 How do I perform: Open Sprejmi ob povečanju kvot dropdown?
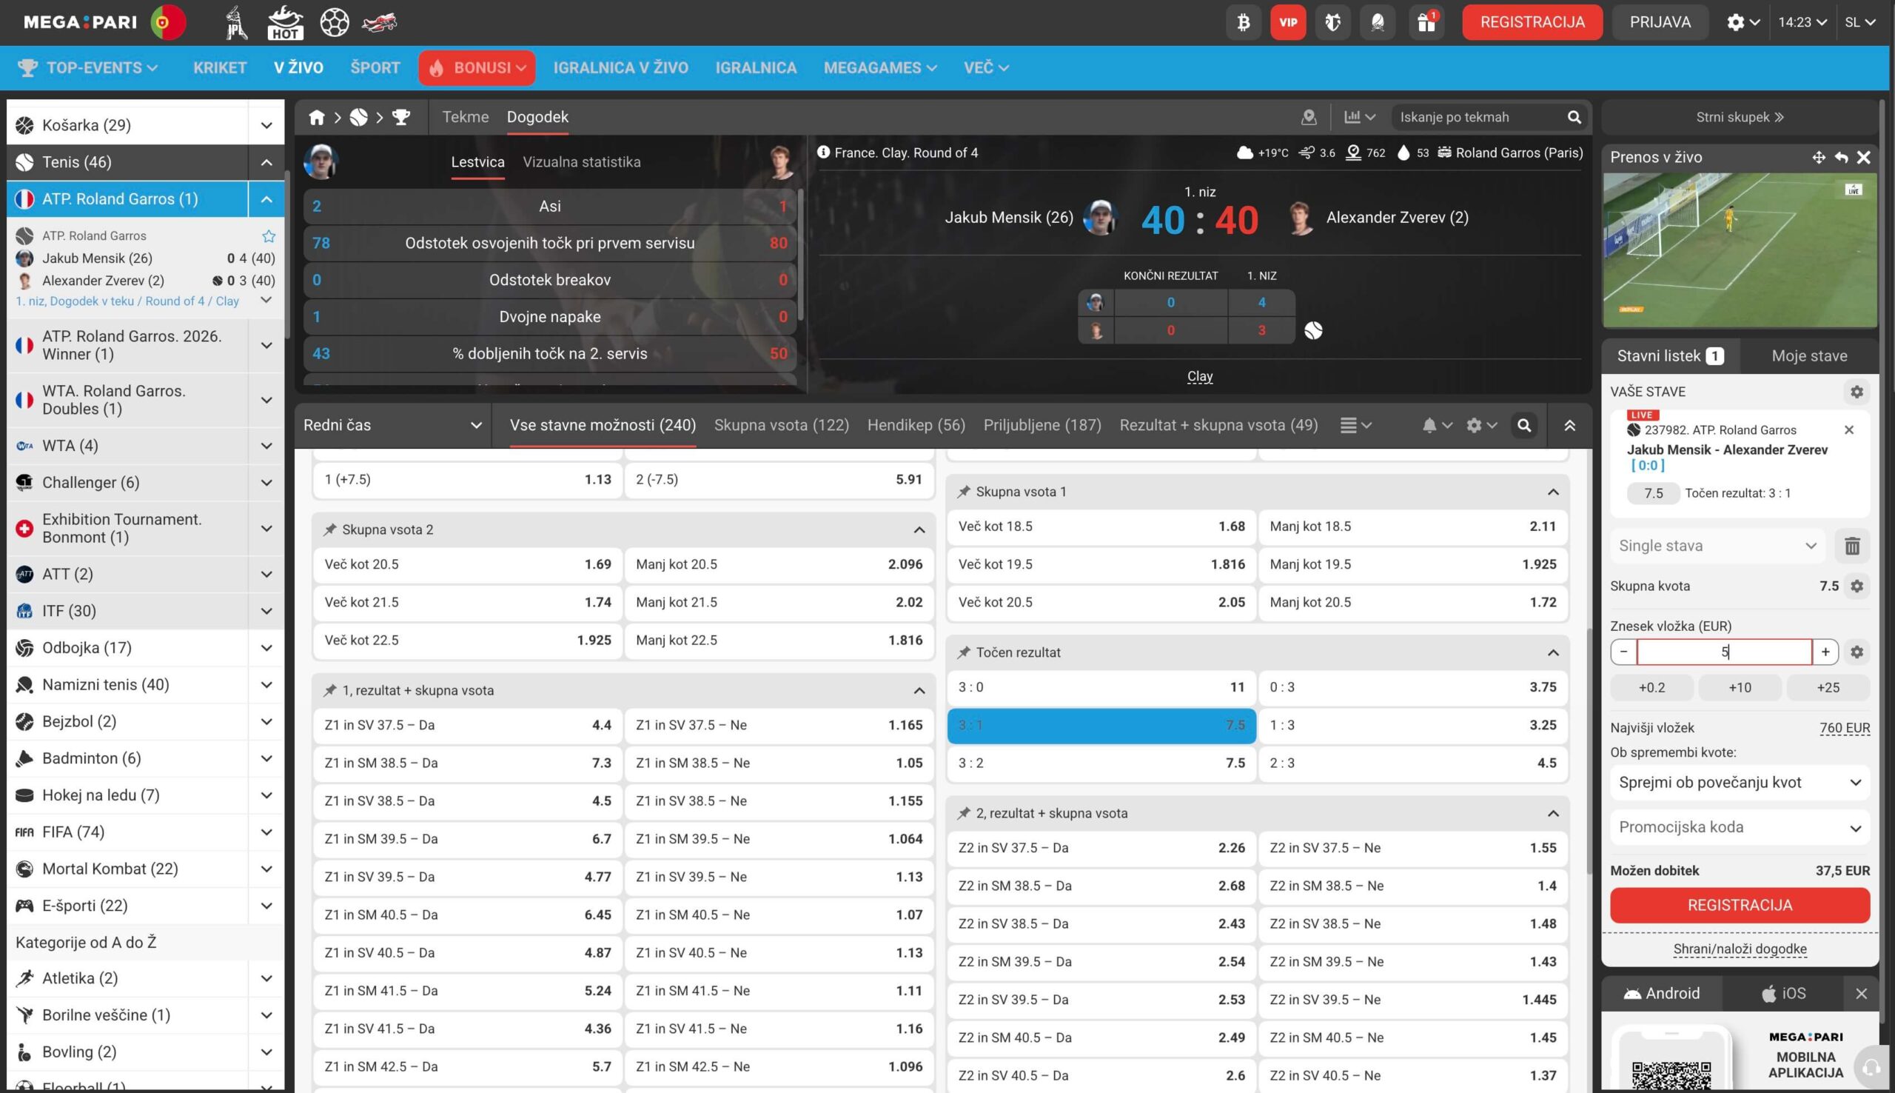pyautogui.click(x=1740, y=783)
